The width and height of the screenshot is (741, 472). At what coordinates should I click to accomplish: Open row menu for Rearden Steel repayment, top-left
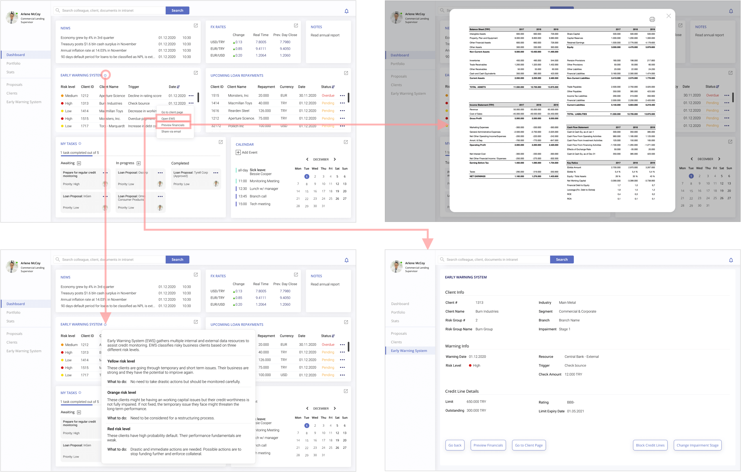tap(342, 111)
